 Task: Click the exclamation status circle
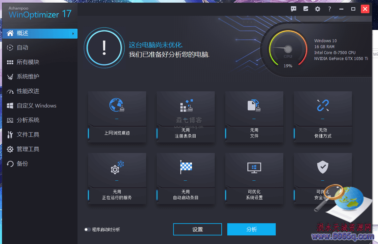[x=104, y=48]
